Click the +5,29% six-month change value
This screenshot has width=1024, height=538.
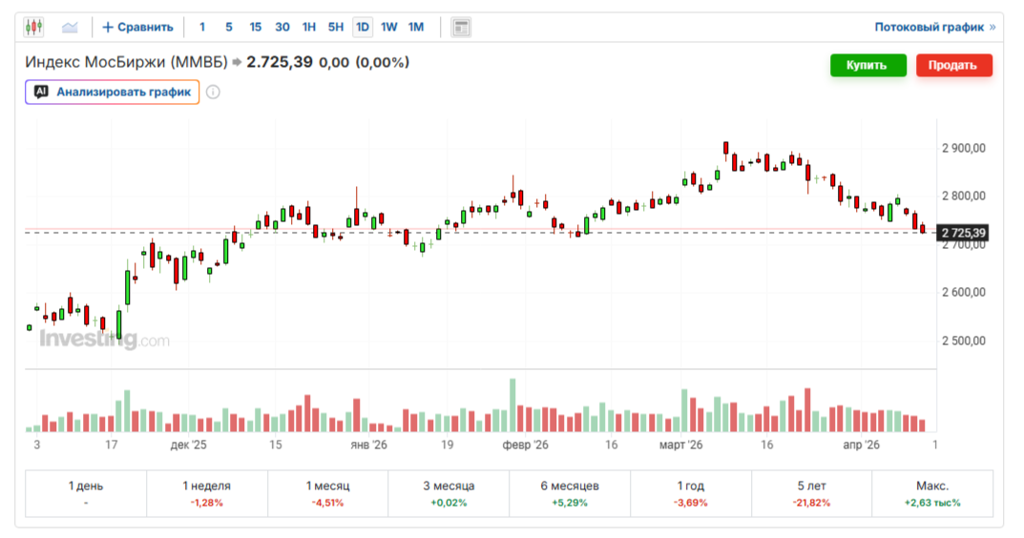570,503
